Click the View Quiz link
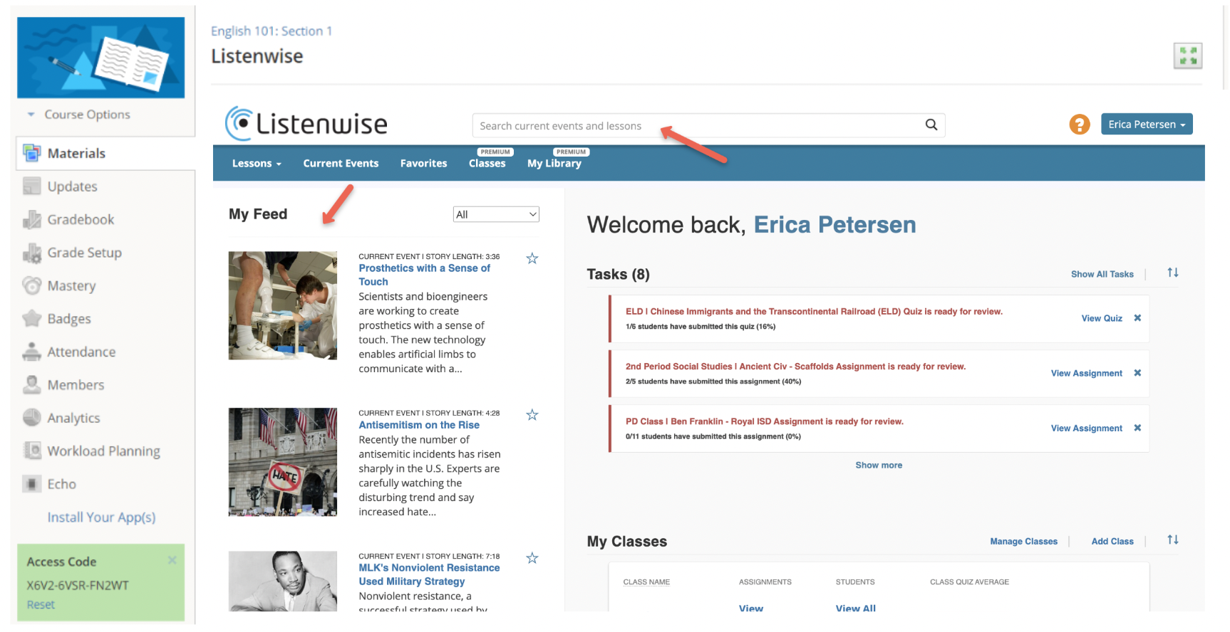Viewport: 1230px width, 632px height. (1101, 318)
